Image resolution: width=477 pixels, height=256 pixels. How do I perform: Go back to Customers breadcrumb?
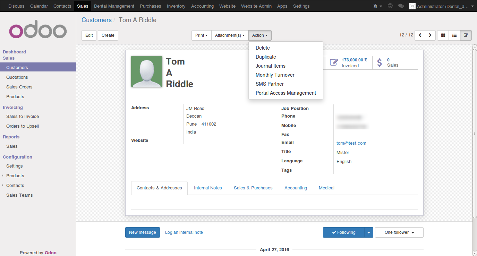click(96, 20)
